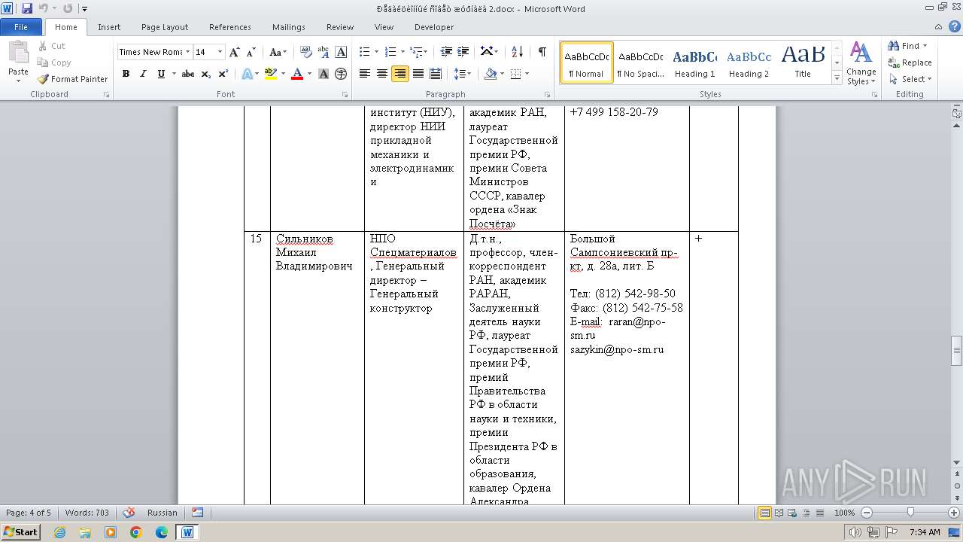Screen dimensions: 963x542
Task: Open the Select dropdown
Action: pyautogui.click(x=910, y=79)
